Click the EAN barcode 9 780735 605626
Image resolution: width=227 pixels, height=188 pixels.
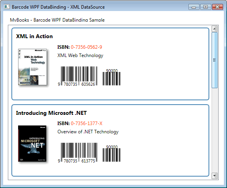(x=78, y=76)
